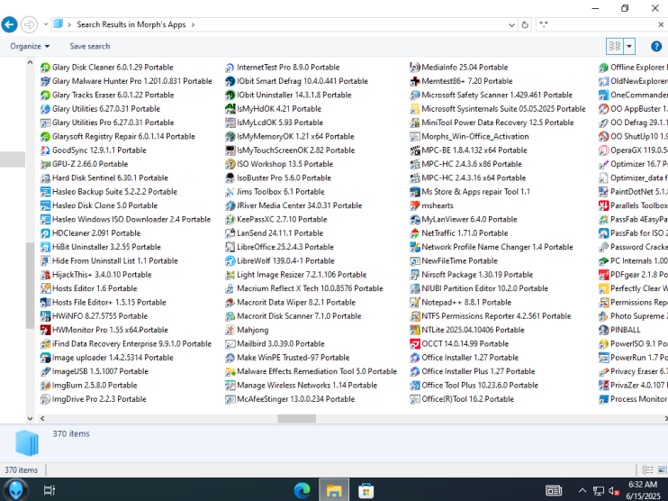Image resolution: width=668 pixels, height=501 pixels.
Task: Click the Task View taskbar icon
Action: click(50, 490)
